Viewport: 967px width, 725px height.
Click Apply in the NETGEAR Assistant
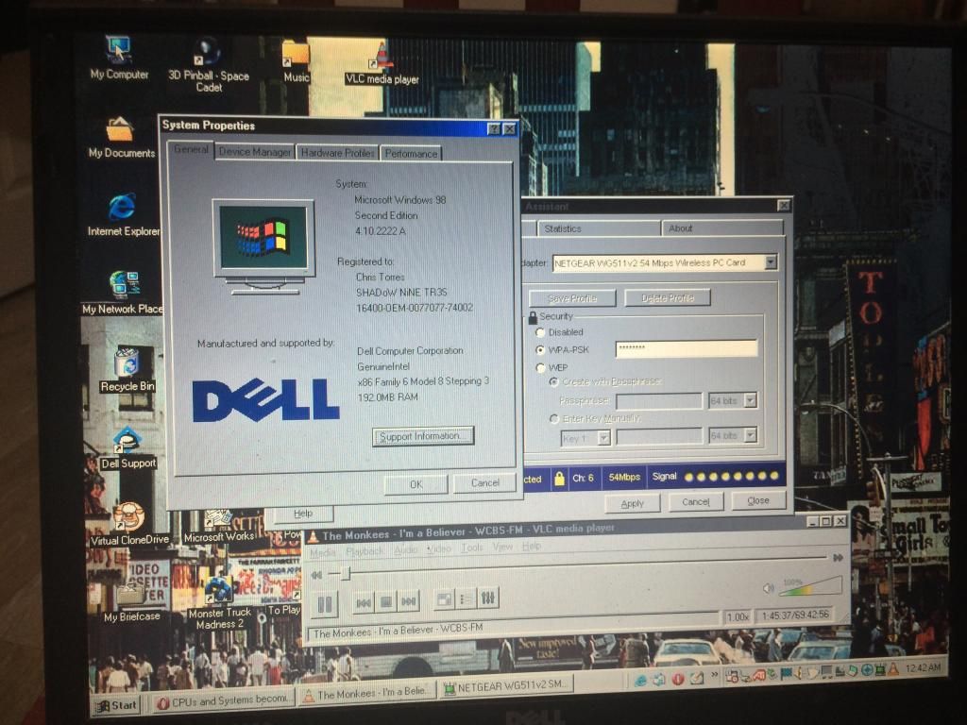tap(632, 504)
